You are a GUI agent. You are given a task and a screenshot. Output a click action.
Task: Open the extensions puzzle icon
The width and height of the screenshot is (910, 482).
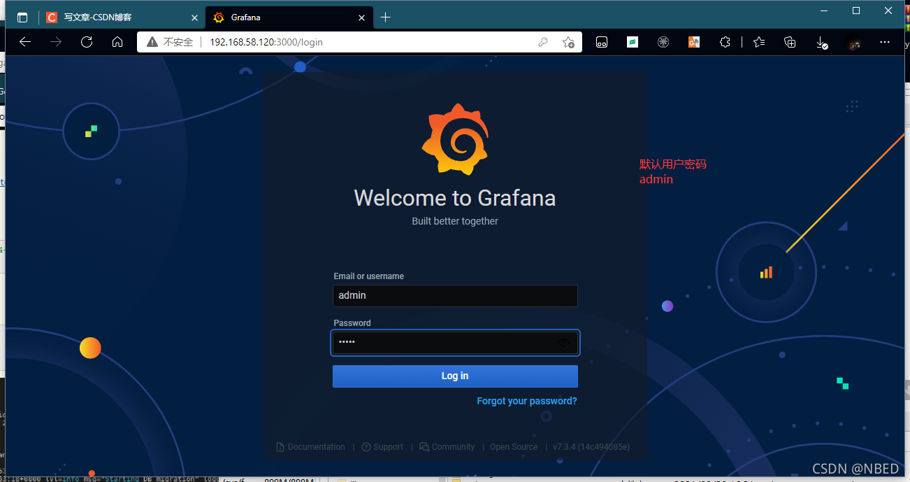[725, 42]
